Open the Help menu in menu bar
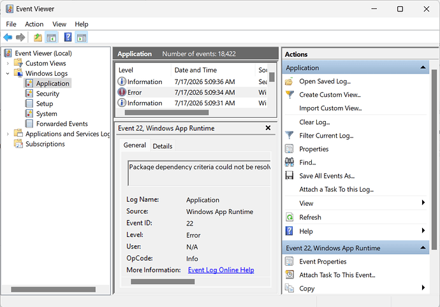The image size is (440, 307). click(82, 24)
